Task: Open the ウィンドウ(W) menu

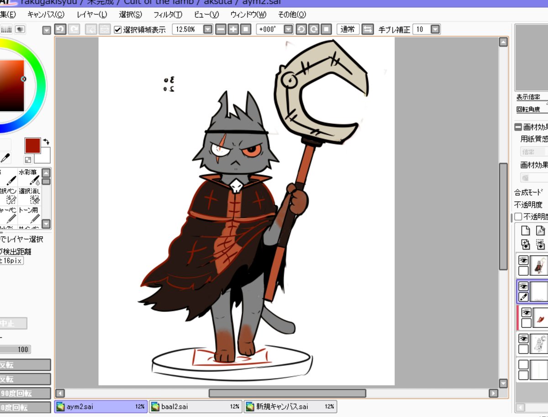Action: pos(248,14)
